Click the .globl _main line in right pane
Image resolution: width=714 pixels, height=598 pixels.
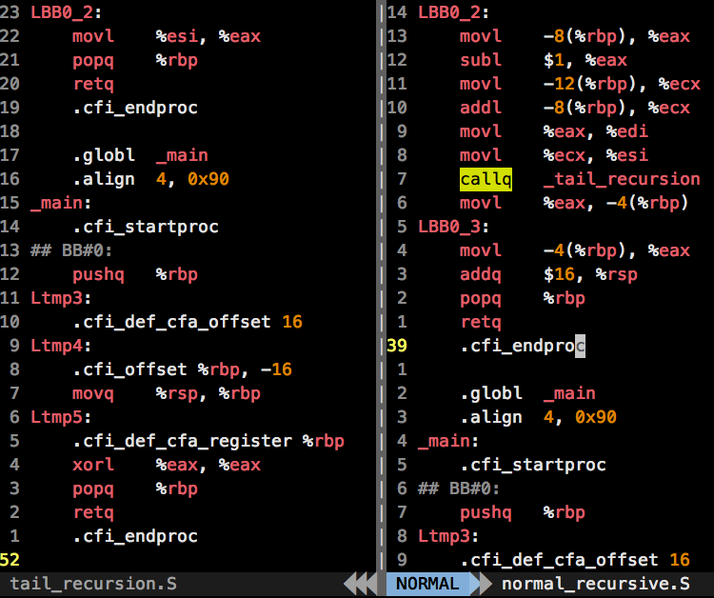coord(527,393)
